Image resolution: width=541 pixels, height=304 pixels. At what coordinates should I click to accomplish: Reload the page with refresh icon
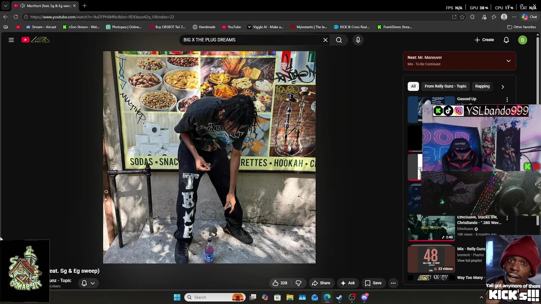click(x=16, y=17)
